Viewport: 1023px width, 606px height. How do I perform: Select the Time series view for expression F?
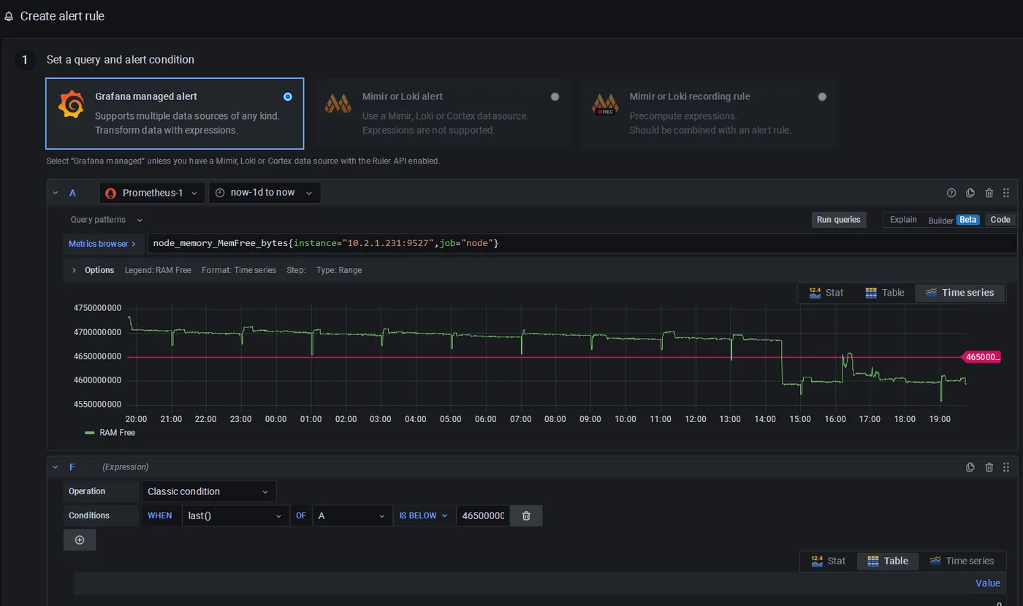click(962, 561)
